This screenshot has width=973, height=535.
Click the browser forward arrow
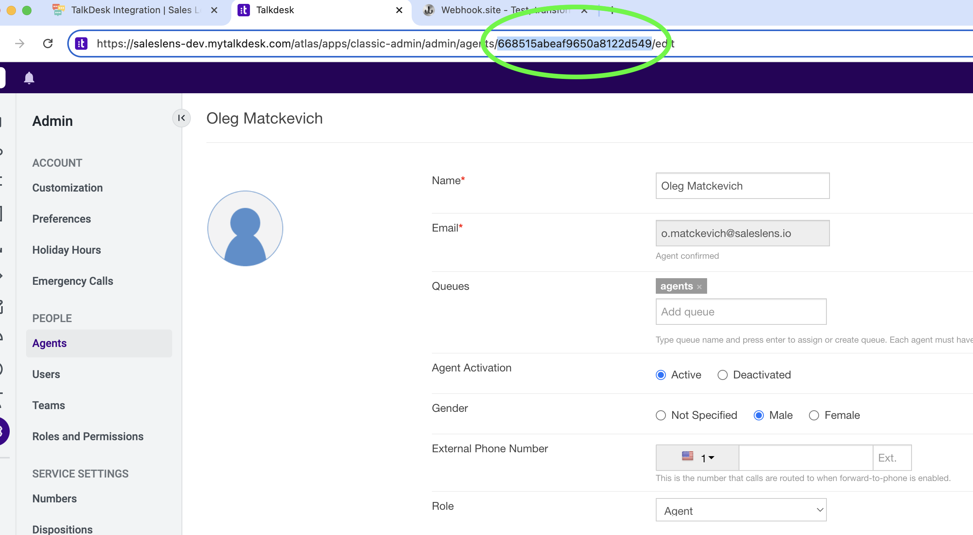point(19,44)
